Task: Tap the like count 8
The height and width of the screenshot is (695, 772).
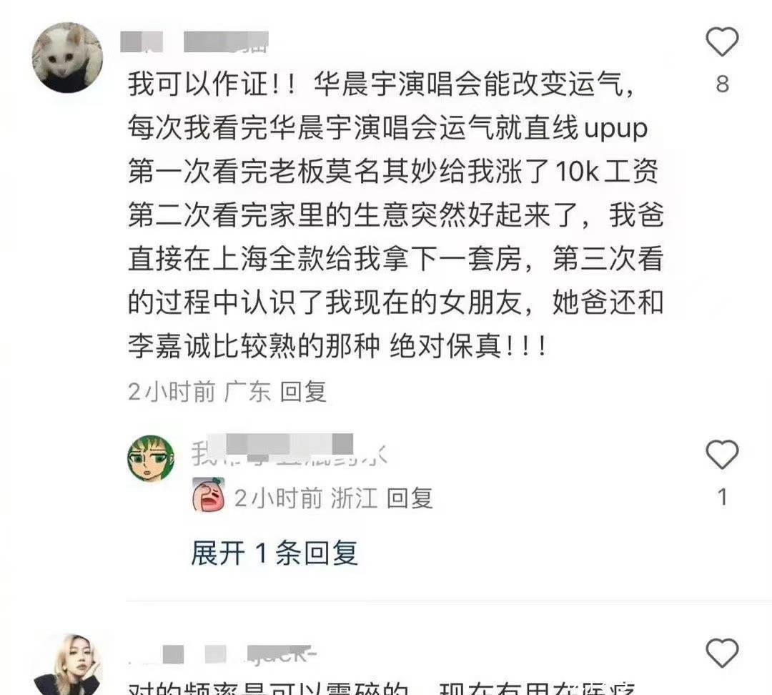Action: click(722, 84)
